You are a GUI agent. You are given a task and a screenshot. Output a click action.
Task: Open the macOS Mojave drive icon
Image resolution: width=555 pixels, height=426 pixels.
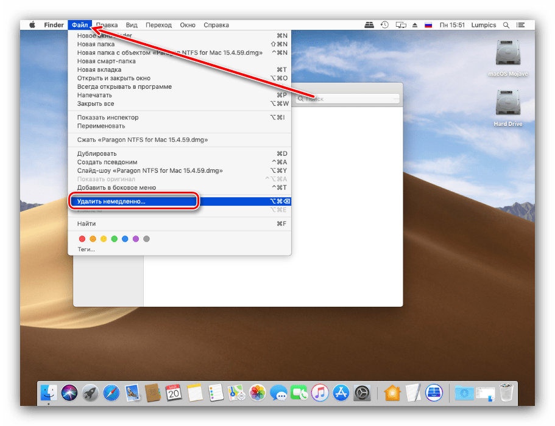507,57
